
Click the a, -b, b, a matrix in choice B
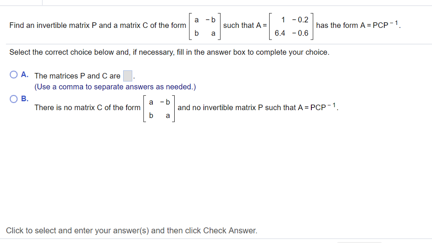pos(159,108)
